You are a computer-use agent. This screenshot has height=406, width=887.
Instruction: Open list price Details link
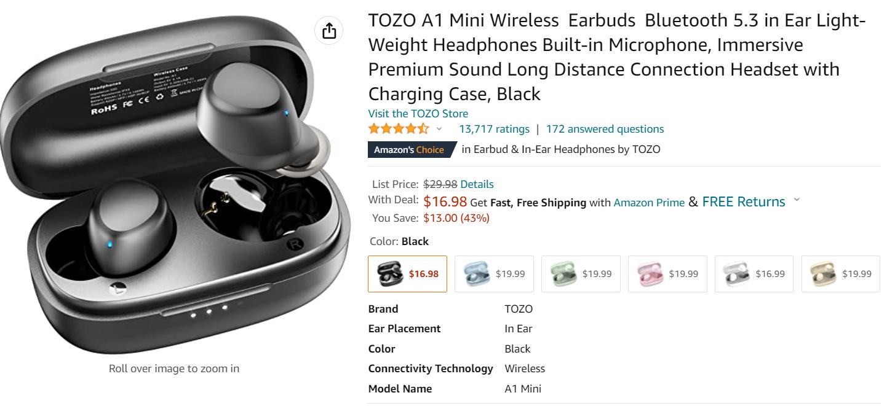[x=477, y=184]
